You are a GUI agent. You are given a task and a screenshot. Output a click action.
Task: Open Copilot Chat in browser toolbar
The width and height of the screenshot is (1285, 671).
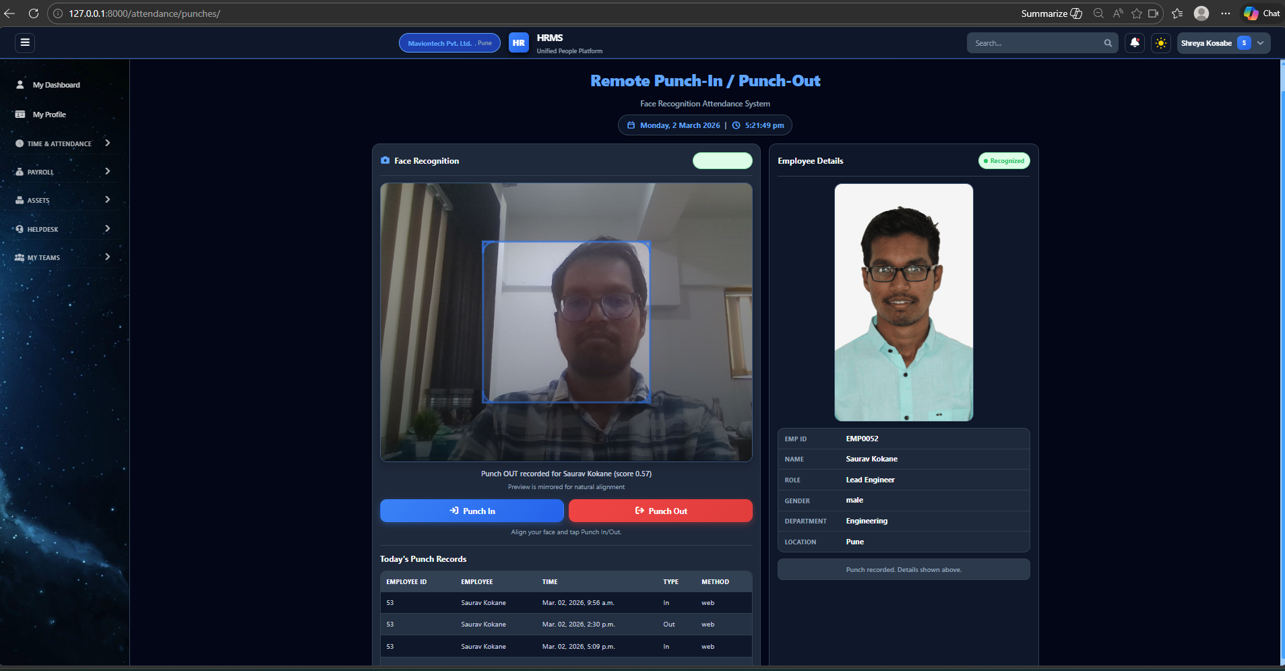click(x=1262, y=13)
